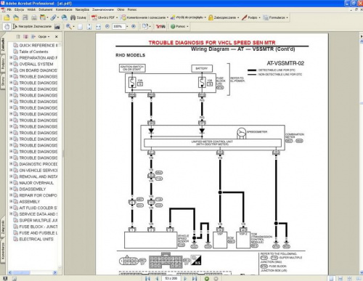Expand OVERALL SYSTEM bookmark

[x=11, y=64]
